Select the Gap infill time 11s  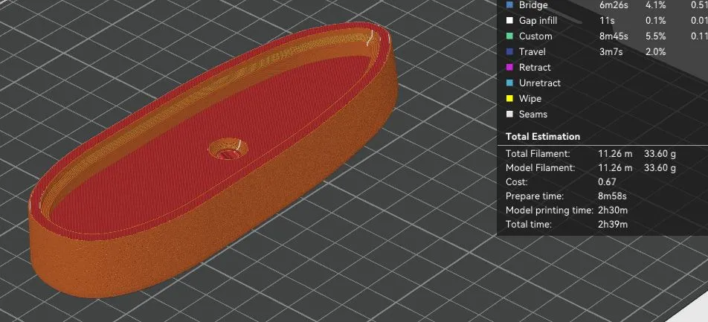(x=608, y=20)
